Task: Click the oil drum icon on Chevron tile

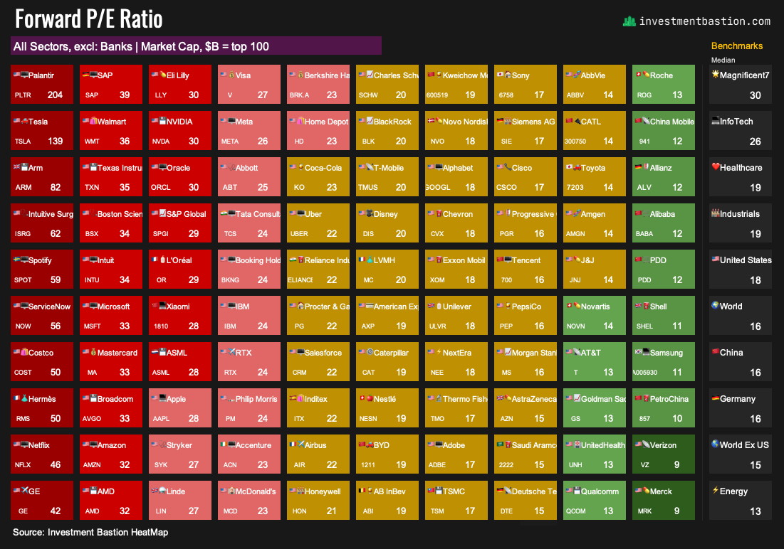Action: (x=439, y=214)
